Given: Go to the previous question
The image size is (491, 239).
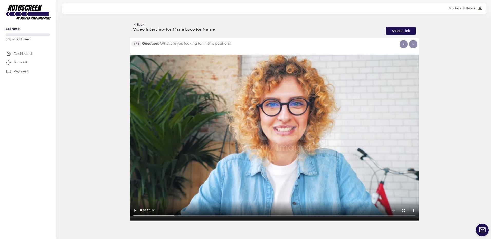Looking at the screenshot, I should coord(403,44).
